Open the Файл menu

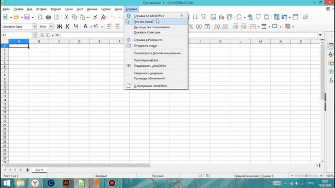pos(6,9)
